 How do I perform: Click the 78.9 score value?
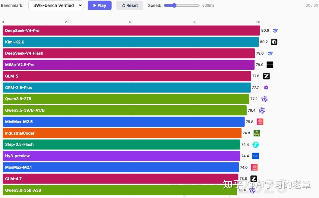tap(260, 65)
